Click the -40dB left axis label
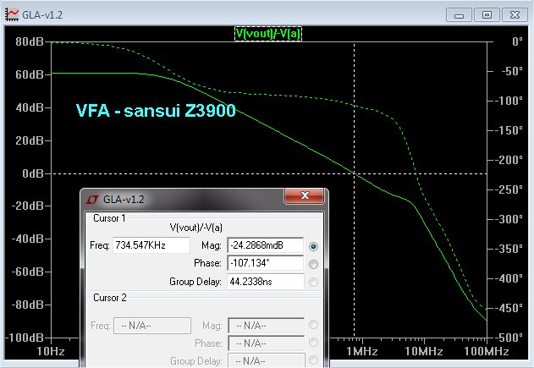Screen dimensions: 534x368 pyautogui.click(x=28, y=239)
